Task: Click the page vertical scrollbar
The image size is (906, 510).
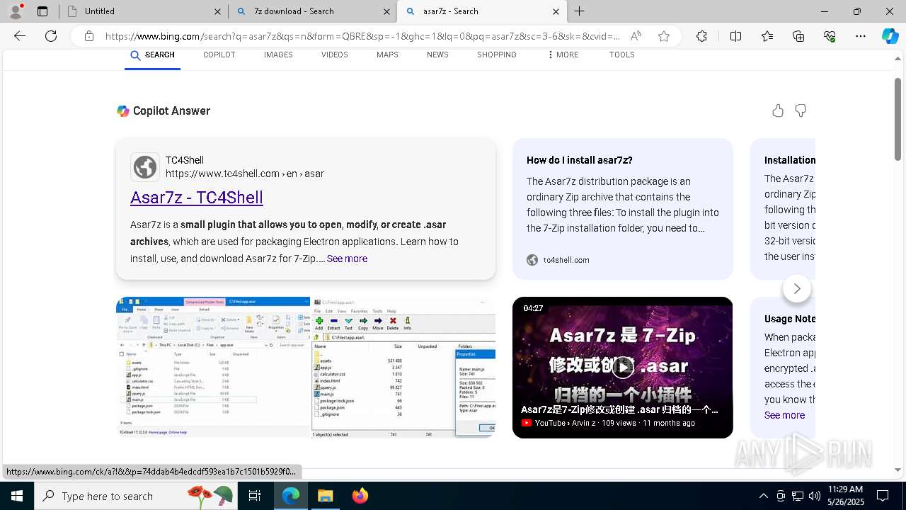Action: tap(898, 118)
